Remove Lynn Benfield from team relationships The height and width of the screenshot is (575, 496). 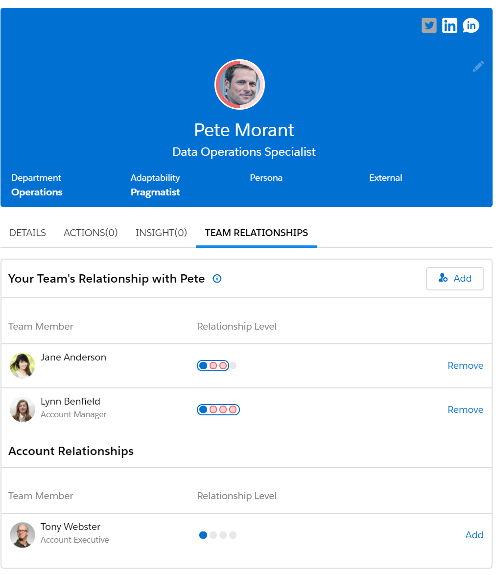click(465, 409)
